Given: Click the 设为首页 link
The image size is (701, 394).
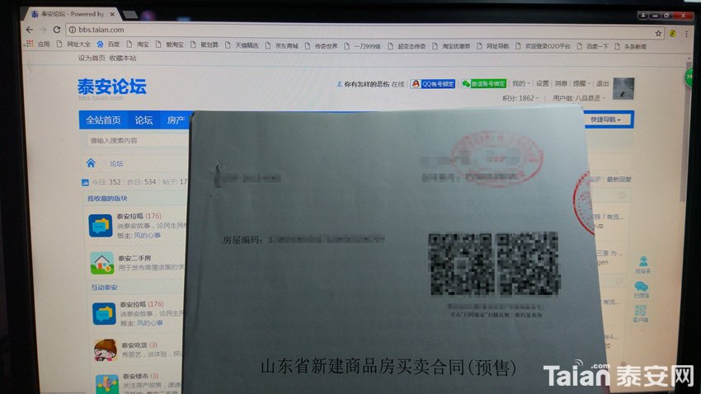Looking at the screenshot, I should [x=92, y=58].
